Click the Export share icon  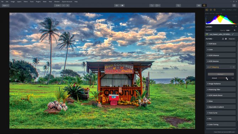pos(234,5)
